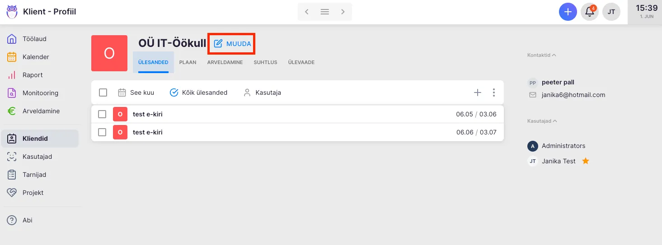Click the blue plus add button
Image resolution: width=662 pixels, height=245 pixels.
tap(568, 12)
